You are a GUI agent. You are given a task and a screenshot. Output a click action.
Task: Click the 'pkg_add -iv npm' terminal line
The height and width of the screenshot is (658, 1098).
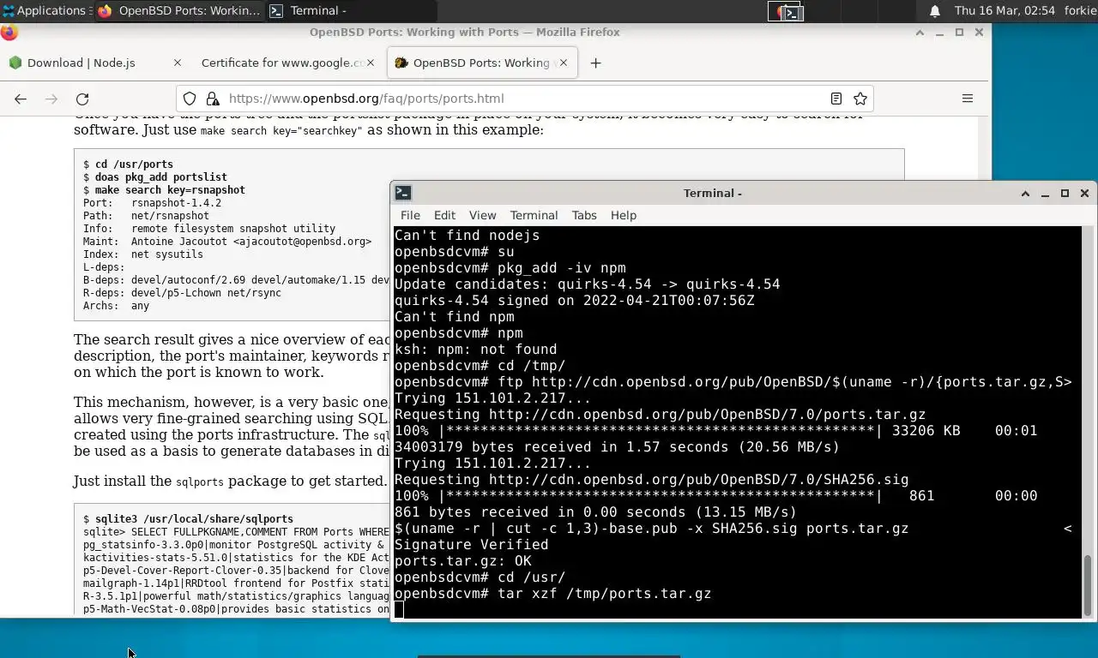click(561, 268)
